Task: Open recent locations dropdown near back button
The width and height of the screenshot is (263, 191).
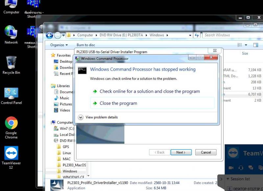Action: 63,36
